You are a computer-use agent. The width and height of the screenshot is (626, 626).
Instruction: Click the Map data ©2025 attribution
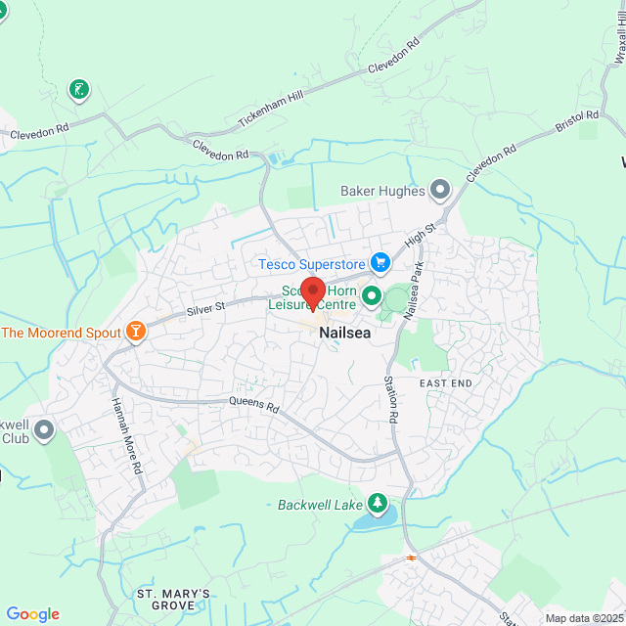(x=585, y=618)
